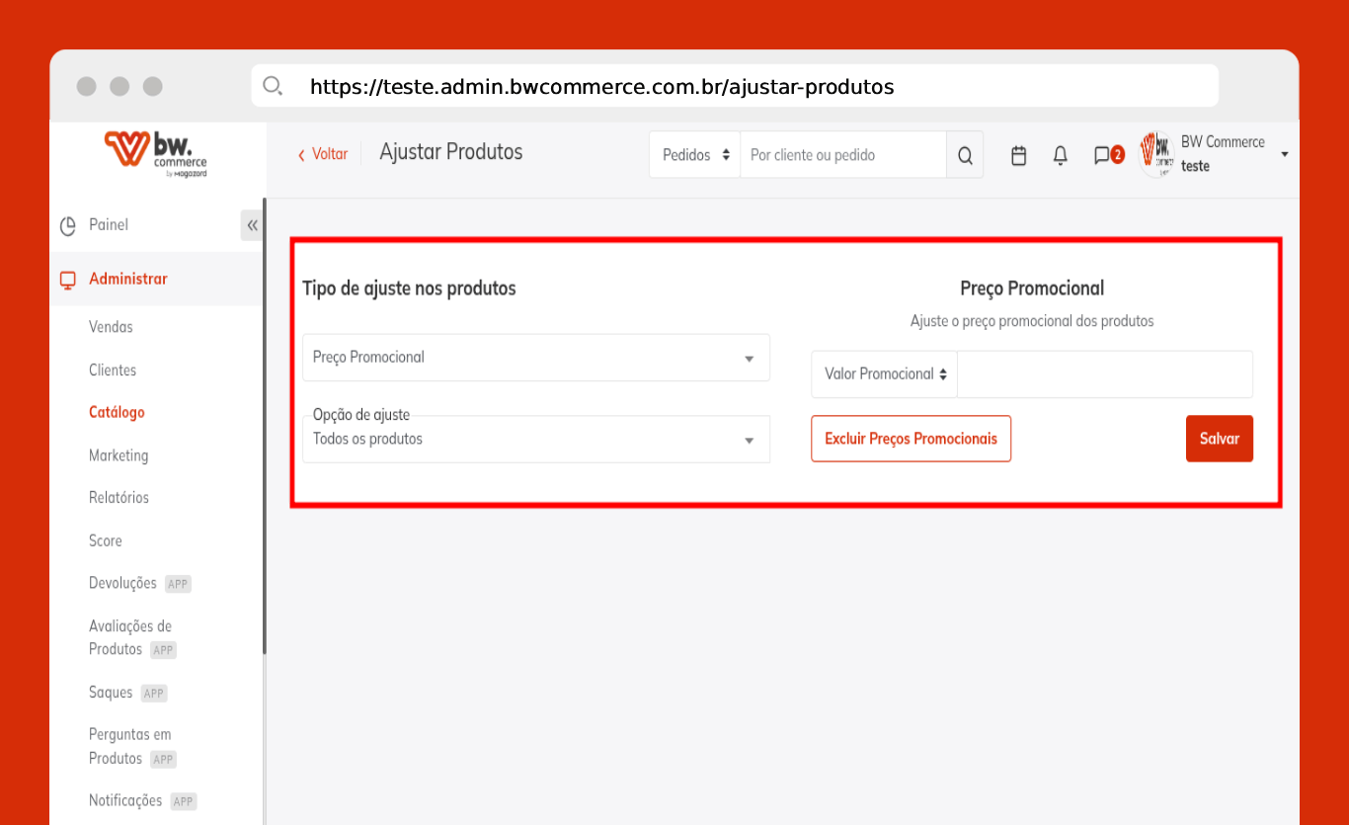This screenshot has height=825, width=1349.
Task: Focus the promotional value input field
Action: [x=1104, y=374]
